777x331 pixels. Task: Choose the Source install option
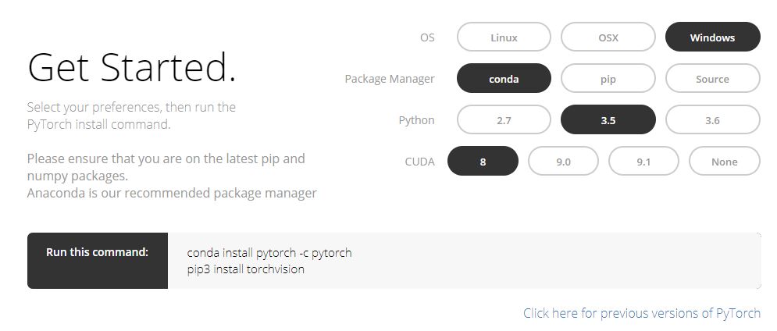click(x=712, y=79)
